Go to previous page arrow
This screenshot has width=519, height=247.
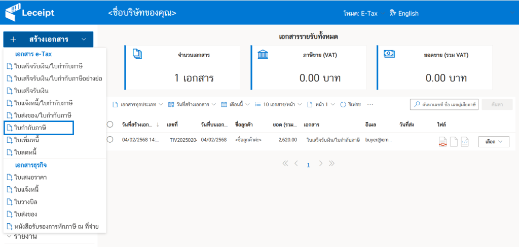(x=296, y=163)
